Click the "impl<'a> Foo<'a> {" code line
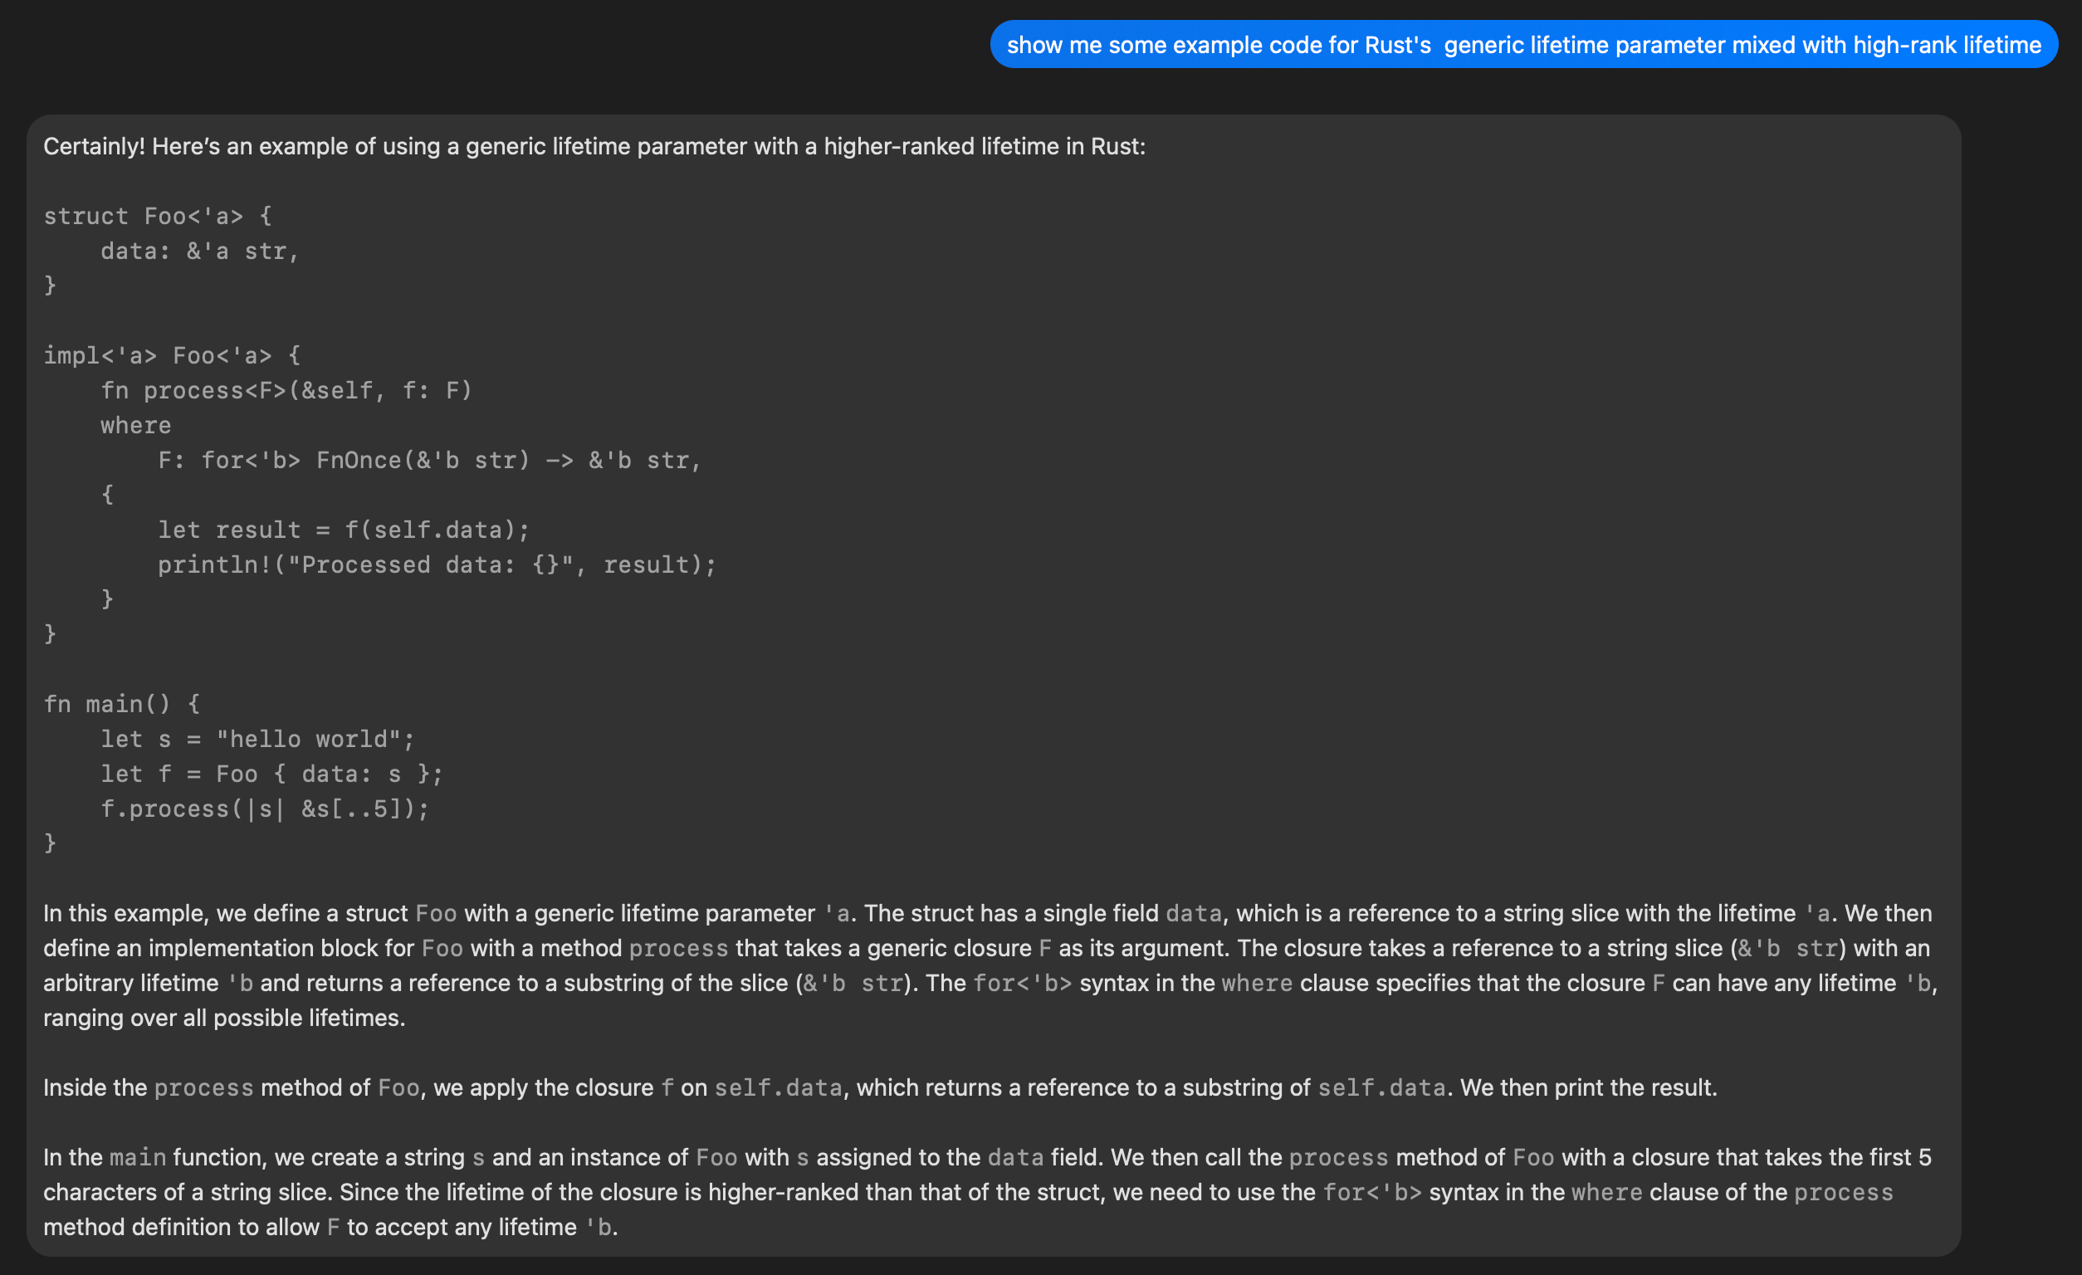The image size is (2082, 1275). click(x=172, y=356)
